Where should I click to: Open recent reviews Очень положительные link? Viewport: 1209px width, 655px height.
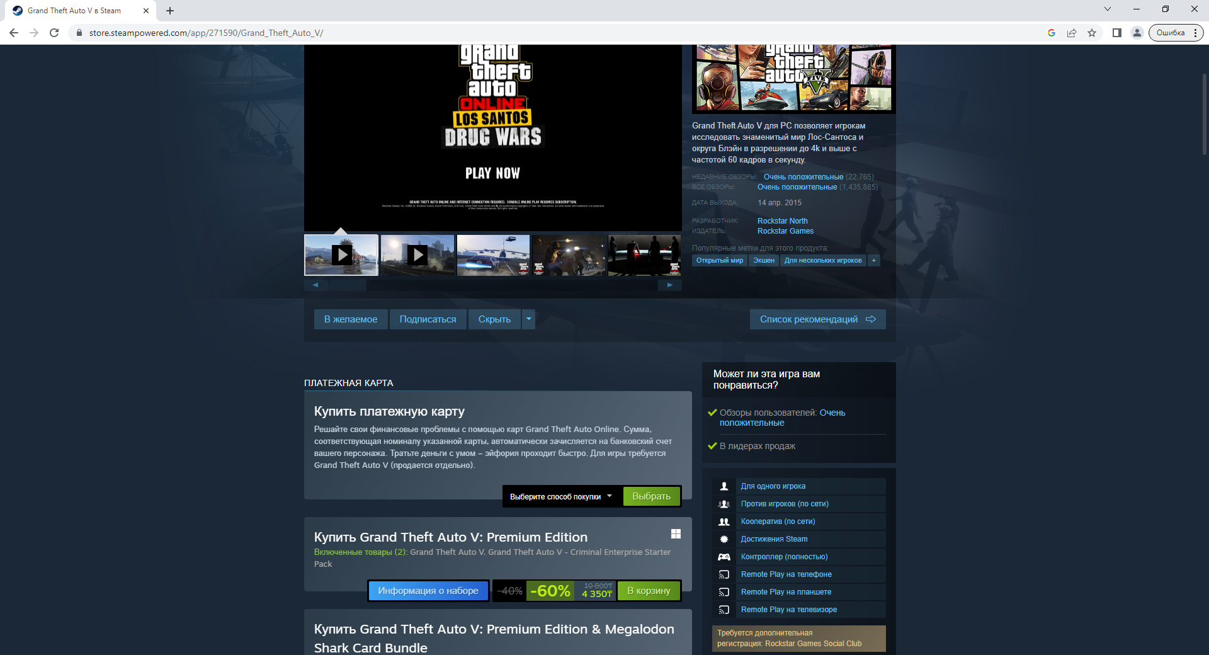point(803,177)
